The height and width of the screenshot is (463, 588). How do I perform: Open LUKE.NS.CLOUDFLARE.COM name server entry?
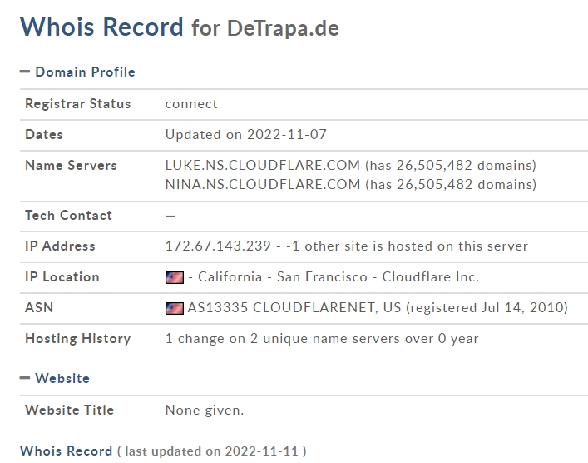(x=263, y=165)
